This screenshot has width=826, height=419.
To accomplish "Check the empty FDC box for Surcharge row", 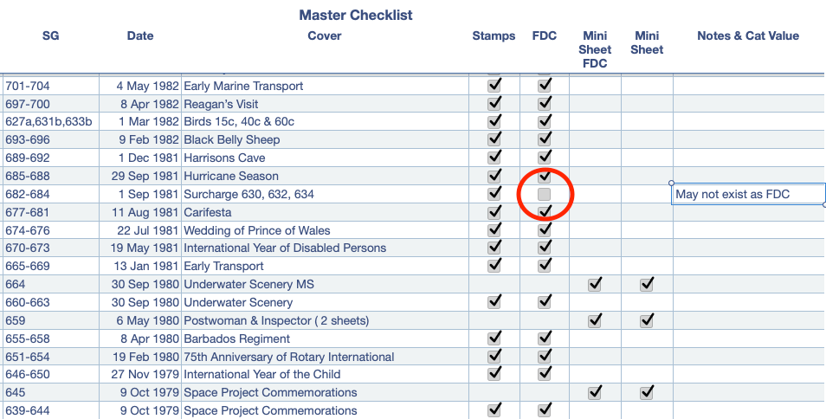I will tap(544, 194).
